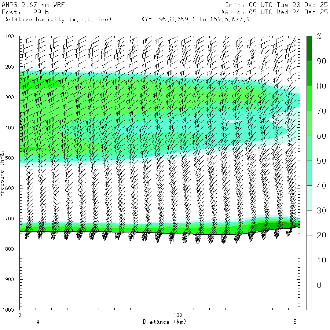Click the 'Pressure (hPa)' vertical axis title

2,173
